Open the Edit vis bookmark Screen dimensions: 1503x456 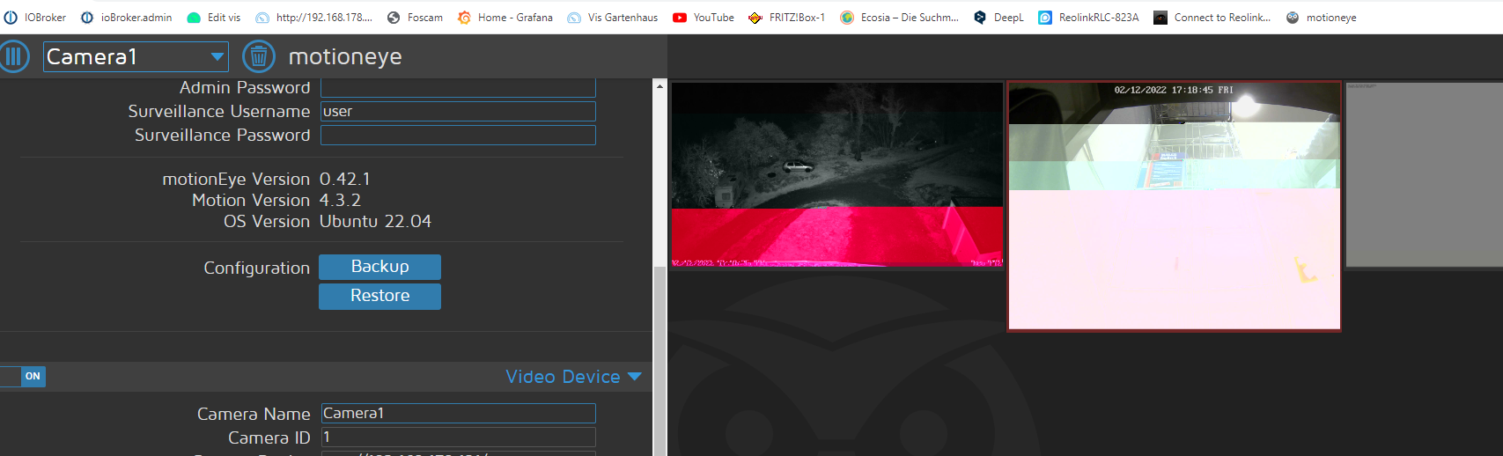coord(214,18)
